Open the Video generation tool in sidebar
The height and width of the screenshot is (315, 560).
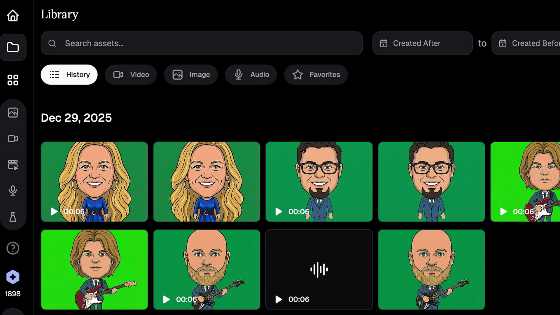[x=13, y=139]
